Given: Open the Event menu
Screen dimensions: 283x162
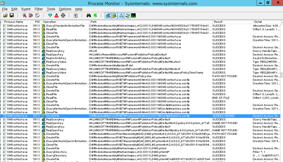Looking at the screenshot, I should click(x=26, y=9).
